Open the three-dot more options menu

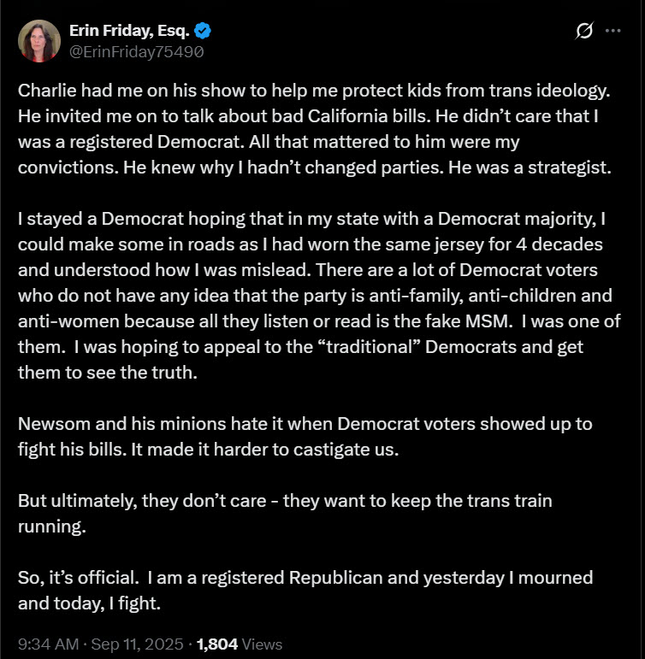click(612, 31)
